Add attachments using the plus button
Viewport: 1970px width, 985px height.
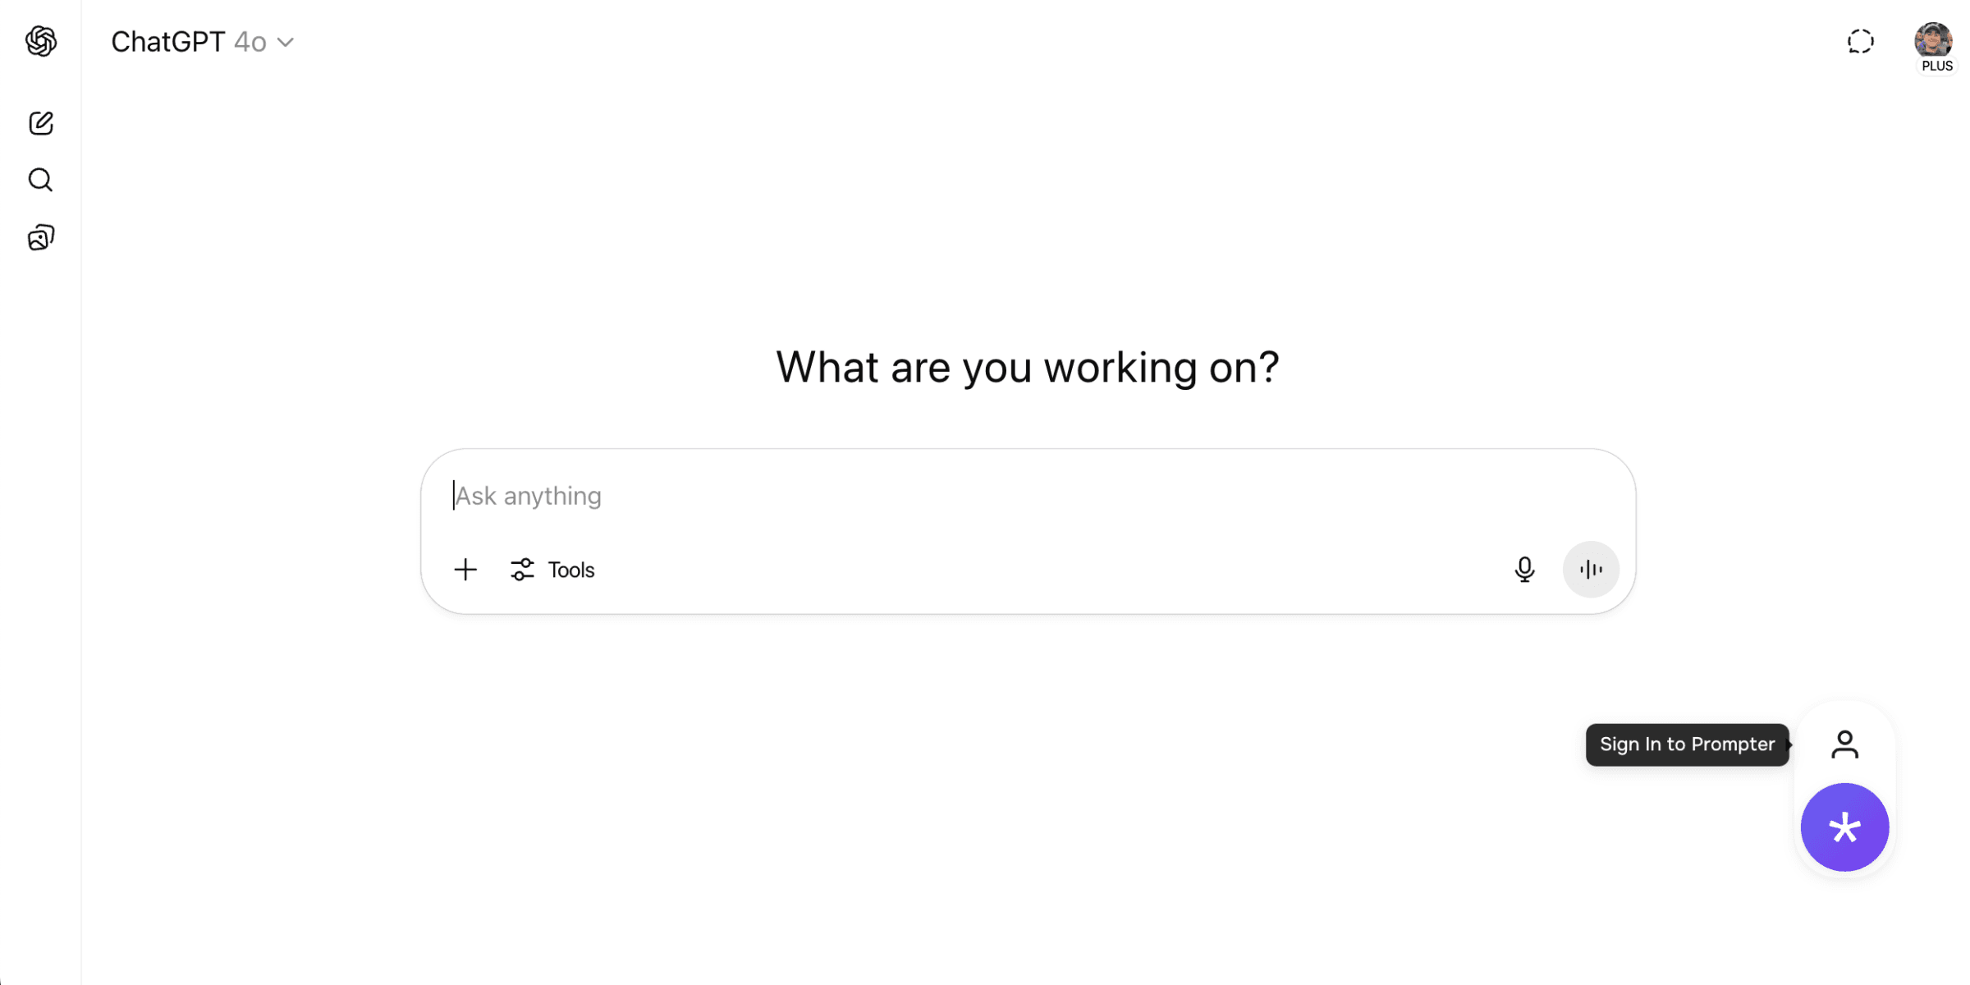pyautogui.click(x=465, y=570)
